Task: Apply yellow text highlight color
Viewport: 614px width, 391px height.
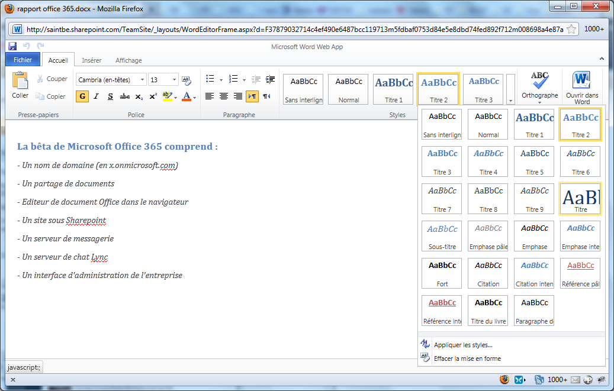Action: click(167, 96)
